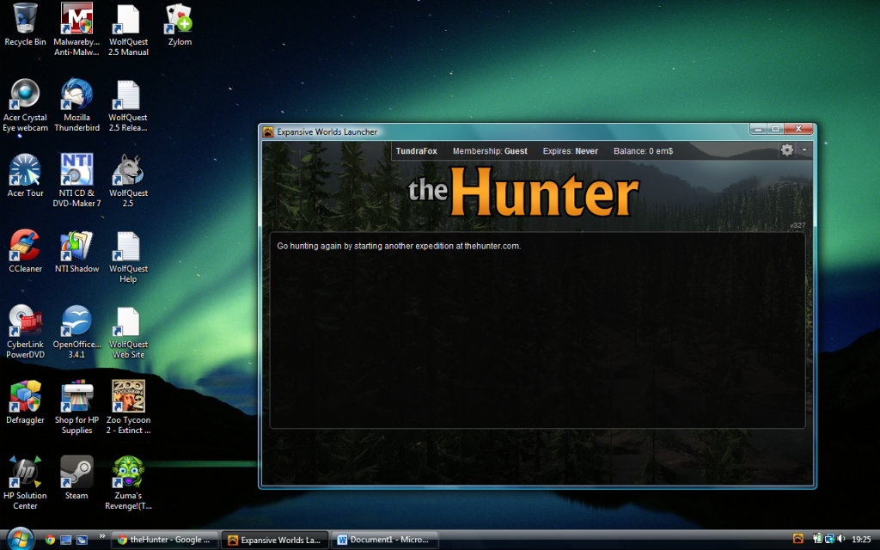Select the Mozilla Thunderbird desktop icon

[76, 95]
